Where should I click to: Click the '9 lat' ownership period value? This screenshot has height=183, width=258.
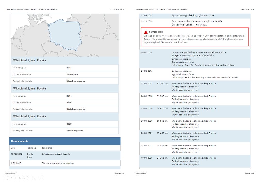coord(69,102)
